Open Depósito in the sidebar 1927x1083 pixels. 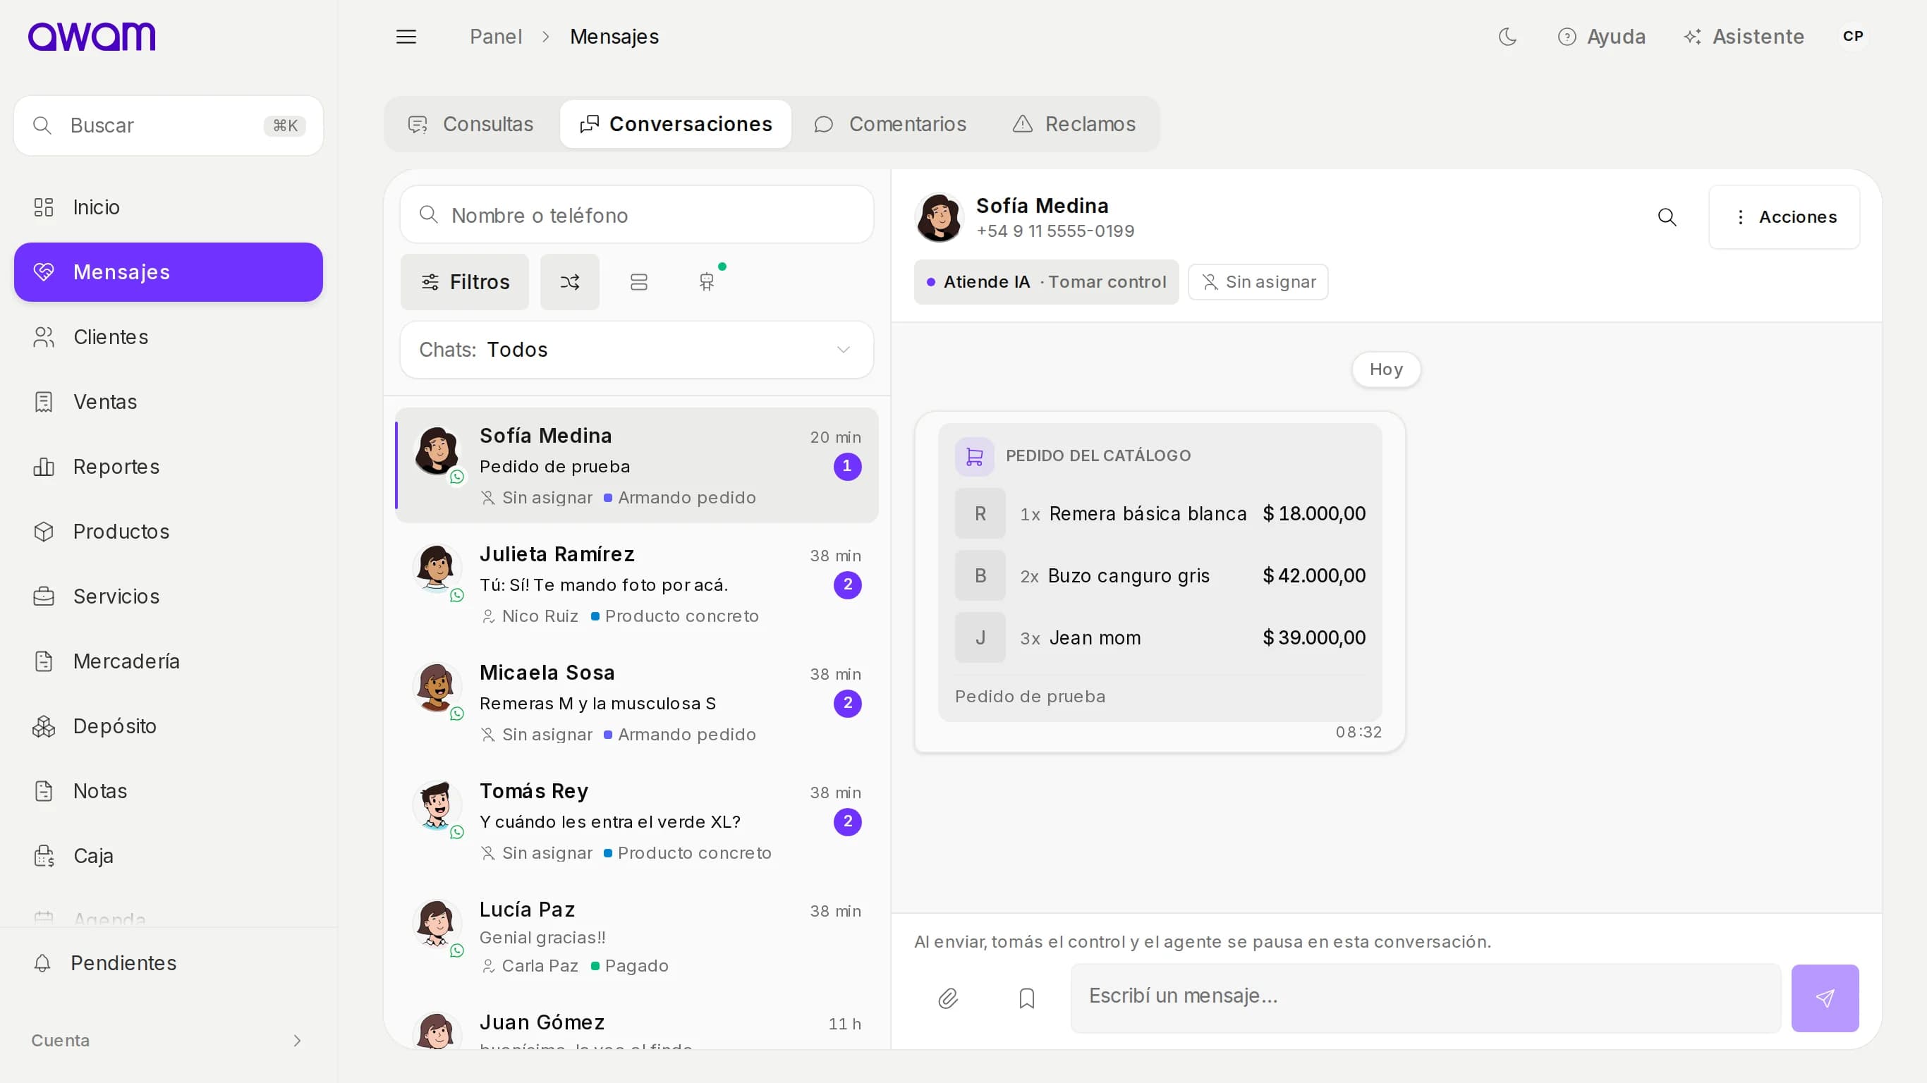tap(169, 726)
